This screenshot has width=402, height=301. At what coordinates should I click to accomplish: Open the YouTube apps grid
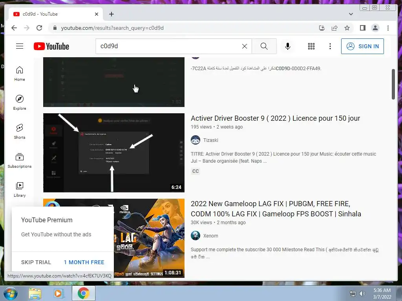tap(311, 46)
